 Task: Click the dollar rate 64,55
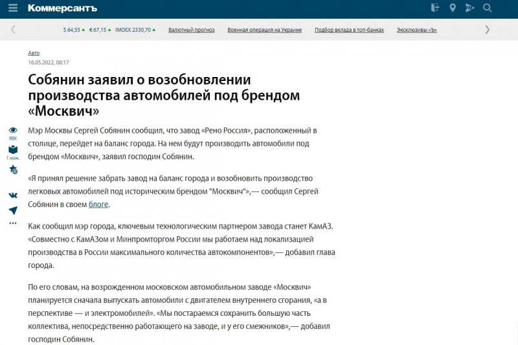(x=74, y=30)
